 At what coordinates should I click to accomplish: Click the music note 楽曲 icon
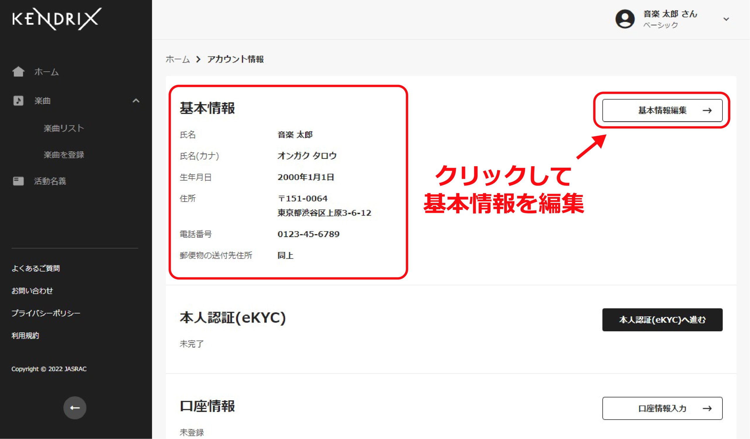[x=18, y=101]
